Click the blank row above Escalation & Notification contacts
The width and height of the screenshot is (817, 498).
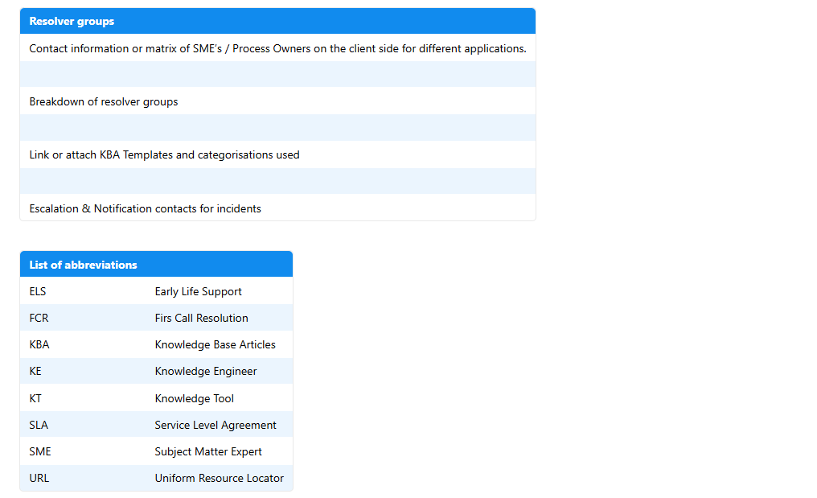pos(277,181)
